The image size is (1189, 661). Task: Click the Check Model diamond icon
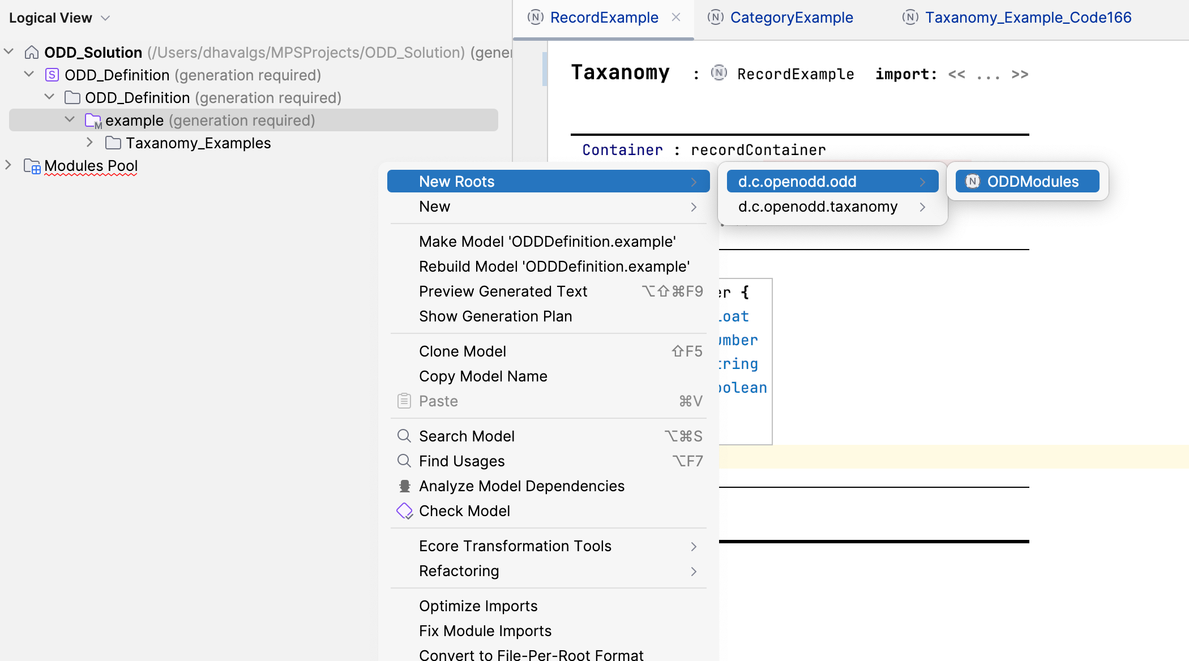tap(404, 511)
